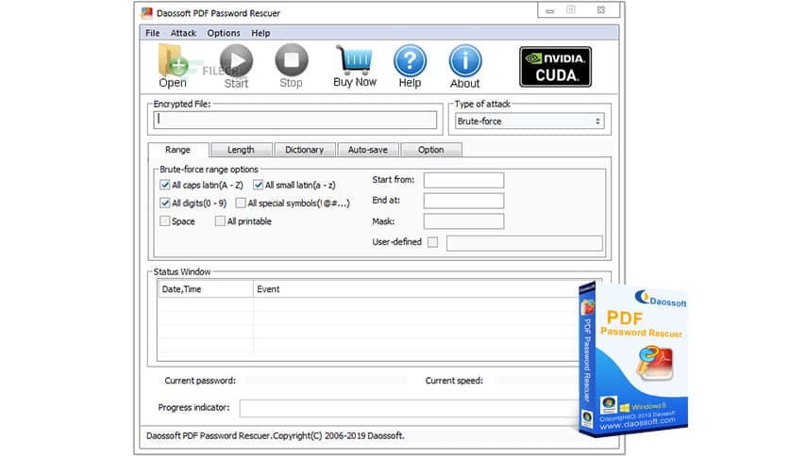The width and height of the screenshot is (789, 456).
Task: Enable the Space checkbox
Action: pyautogui.click(x=164, y=221)
